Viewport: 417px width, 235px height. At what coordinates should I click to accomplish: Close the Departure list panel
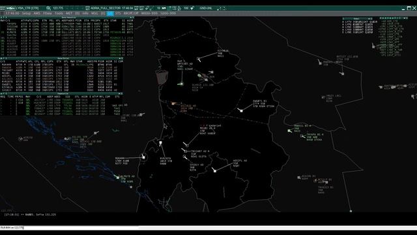coord(122,94)
